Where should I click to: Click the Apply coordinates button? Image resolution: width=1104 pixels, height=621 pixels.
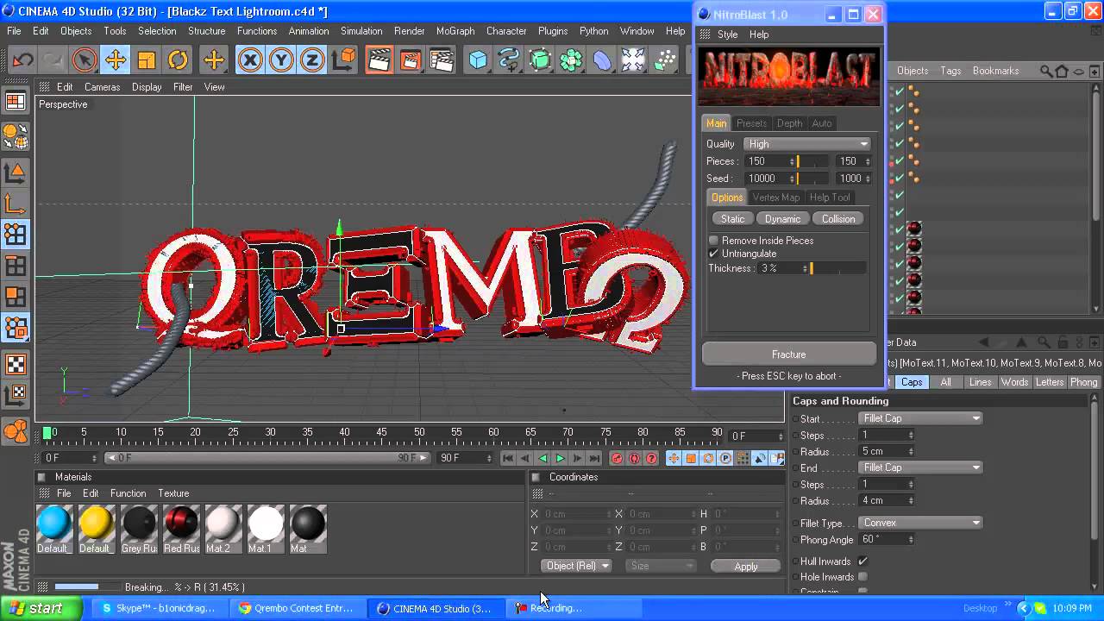[x=746, y=567]
